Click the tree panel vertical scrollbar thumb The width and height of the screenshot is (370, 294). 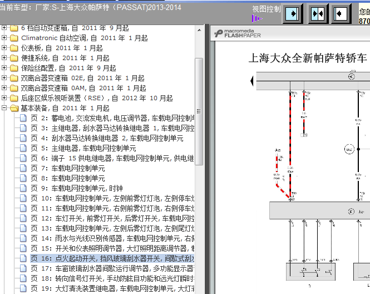tap(199, 111)
